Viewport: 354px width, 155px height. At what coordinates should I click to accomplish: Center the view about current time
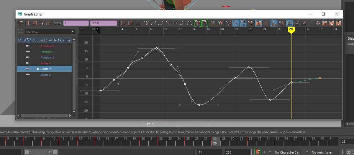[x=138, y=23]
